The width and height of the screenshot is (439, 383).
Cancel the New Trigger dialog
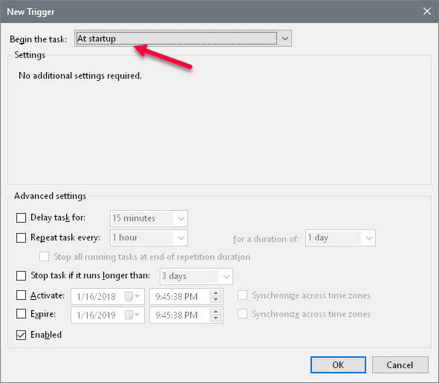click(400, 365)
